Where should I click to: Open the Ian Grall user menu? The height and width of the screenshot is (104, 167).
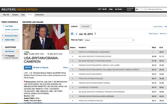pyautogui.click(x=119, y=9)
